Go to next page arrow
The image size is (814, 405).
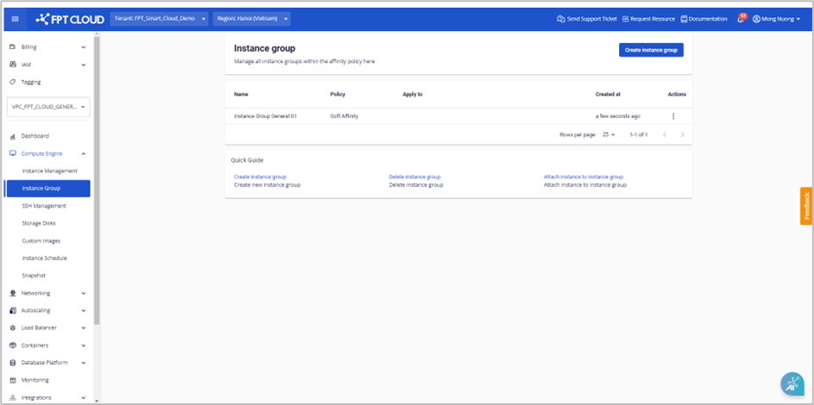(x=682, y=134)
